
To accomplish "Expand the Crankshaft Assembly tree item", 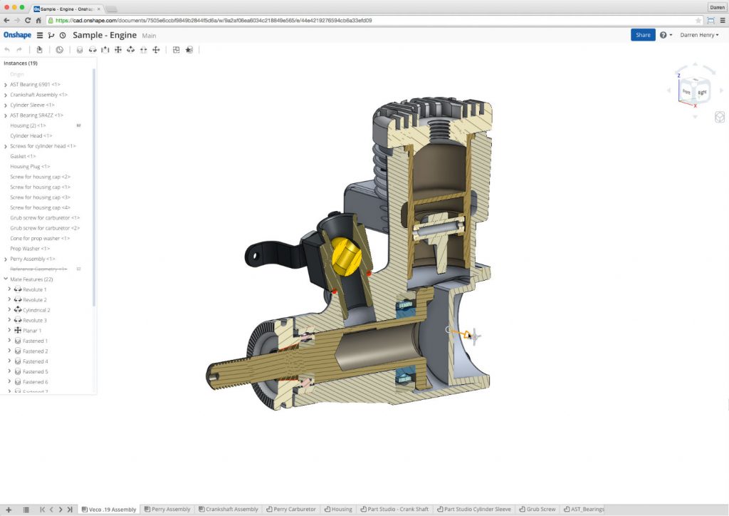I will (6, 94).
